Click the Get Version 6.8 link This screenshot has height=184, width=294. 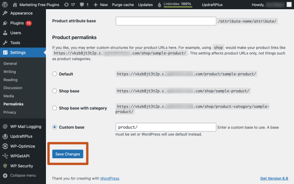pyautogui.click(x=274, y=178)
